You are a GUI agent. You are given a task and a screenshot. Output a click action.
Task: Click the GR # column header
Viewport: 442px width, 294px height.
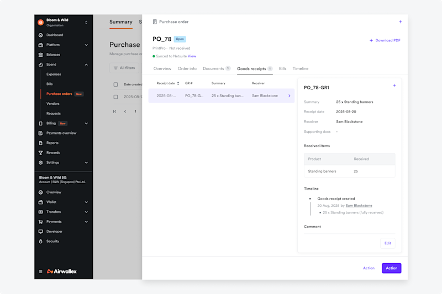pyautogui.click(x=189, y=83)
